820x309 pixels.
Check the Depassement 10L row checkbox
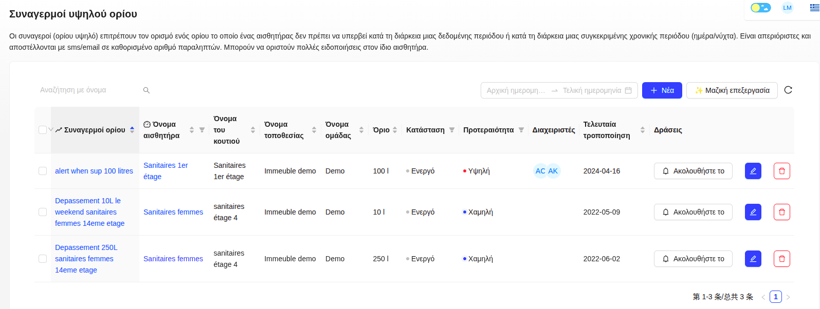[x=43, y=212]
